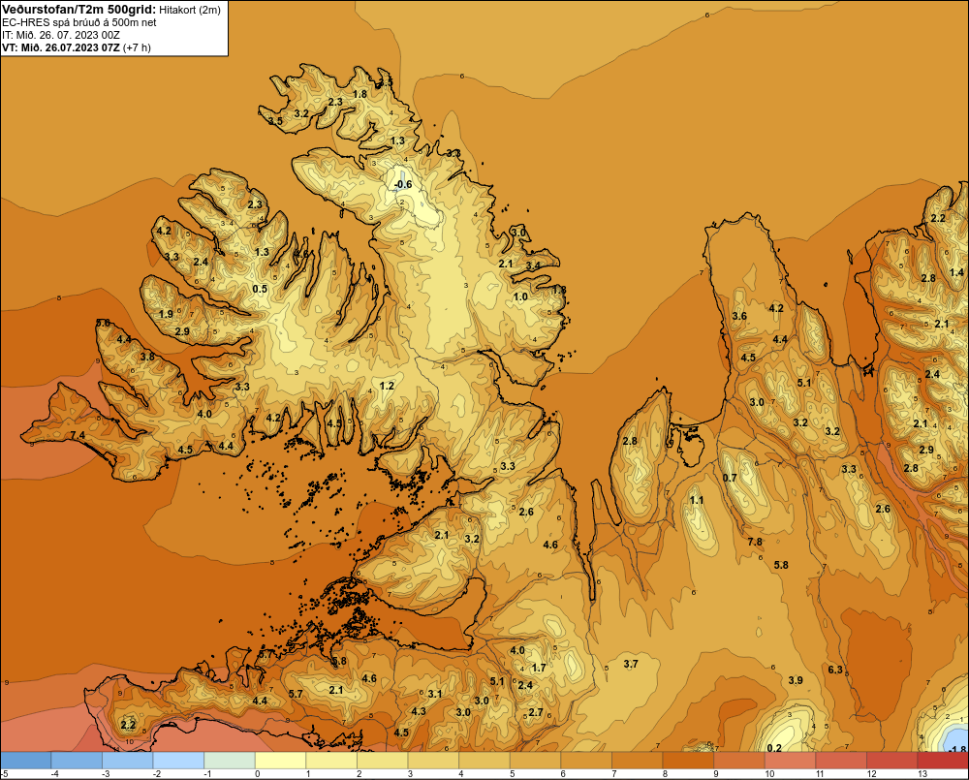
Task: Click the line "EC-HRES spá brúuð á 500m net"
Action: tap(79, 22)
